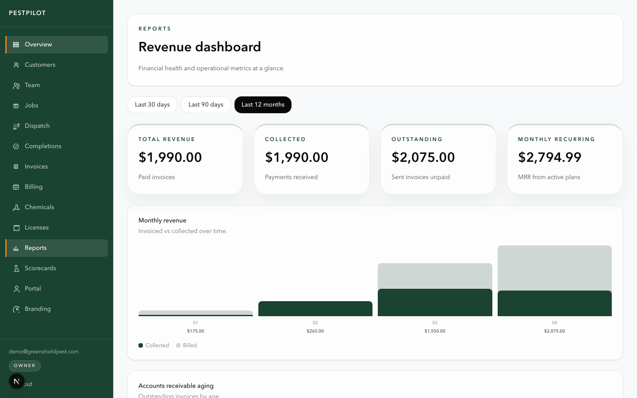
Task: Click the MRR from active plans text
Action: tap(549, 177)
